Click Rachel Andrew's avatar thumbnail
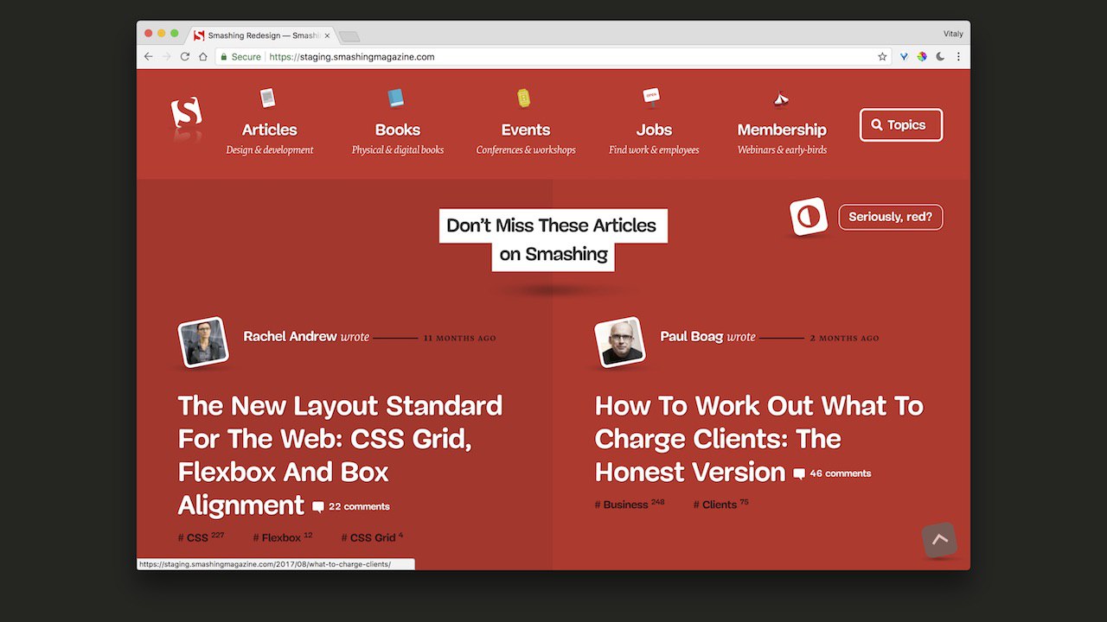The width and height of the screenshot is (1107, 622). pos(203,342)
